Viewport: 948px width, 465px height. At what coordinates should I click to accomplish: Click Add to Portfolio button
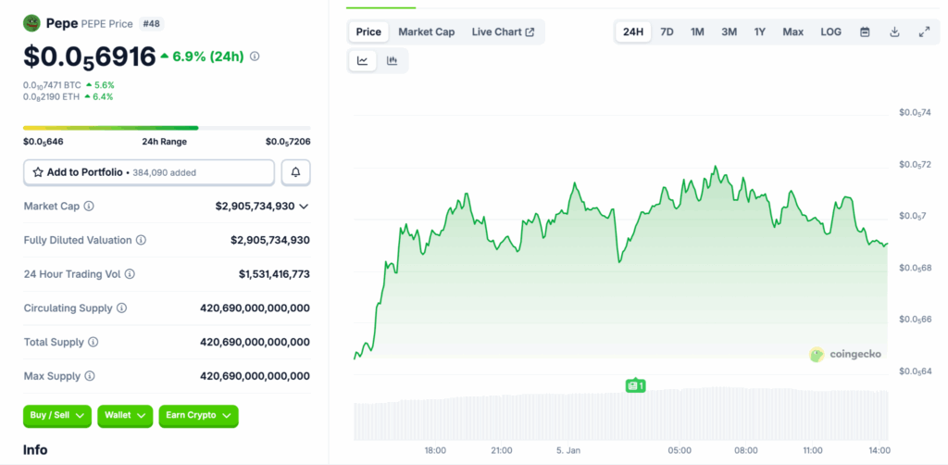tap(148, 172)
